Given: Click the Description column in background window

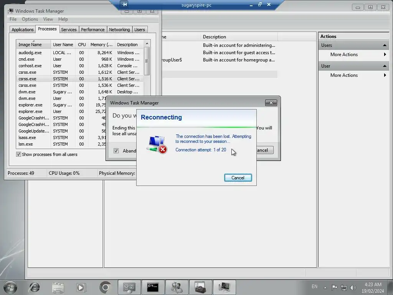Looking at the screenshot, I should (x=239, y=37).
